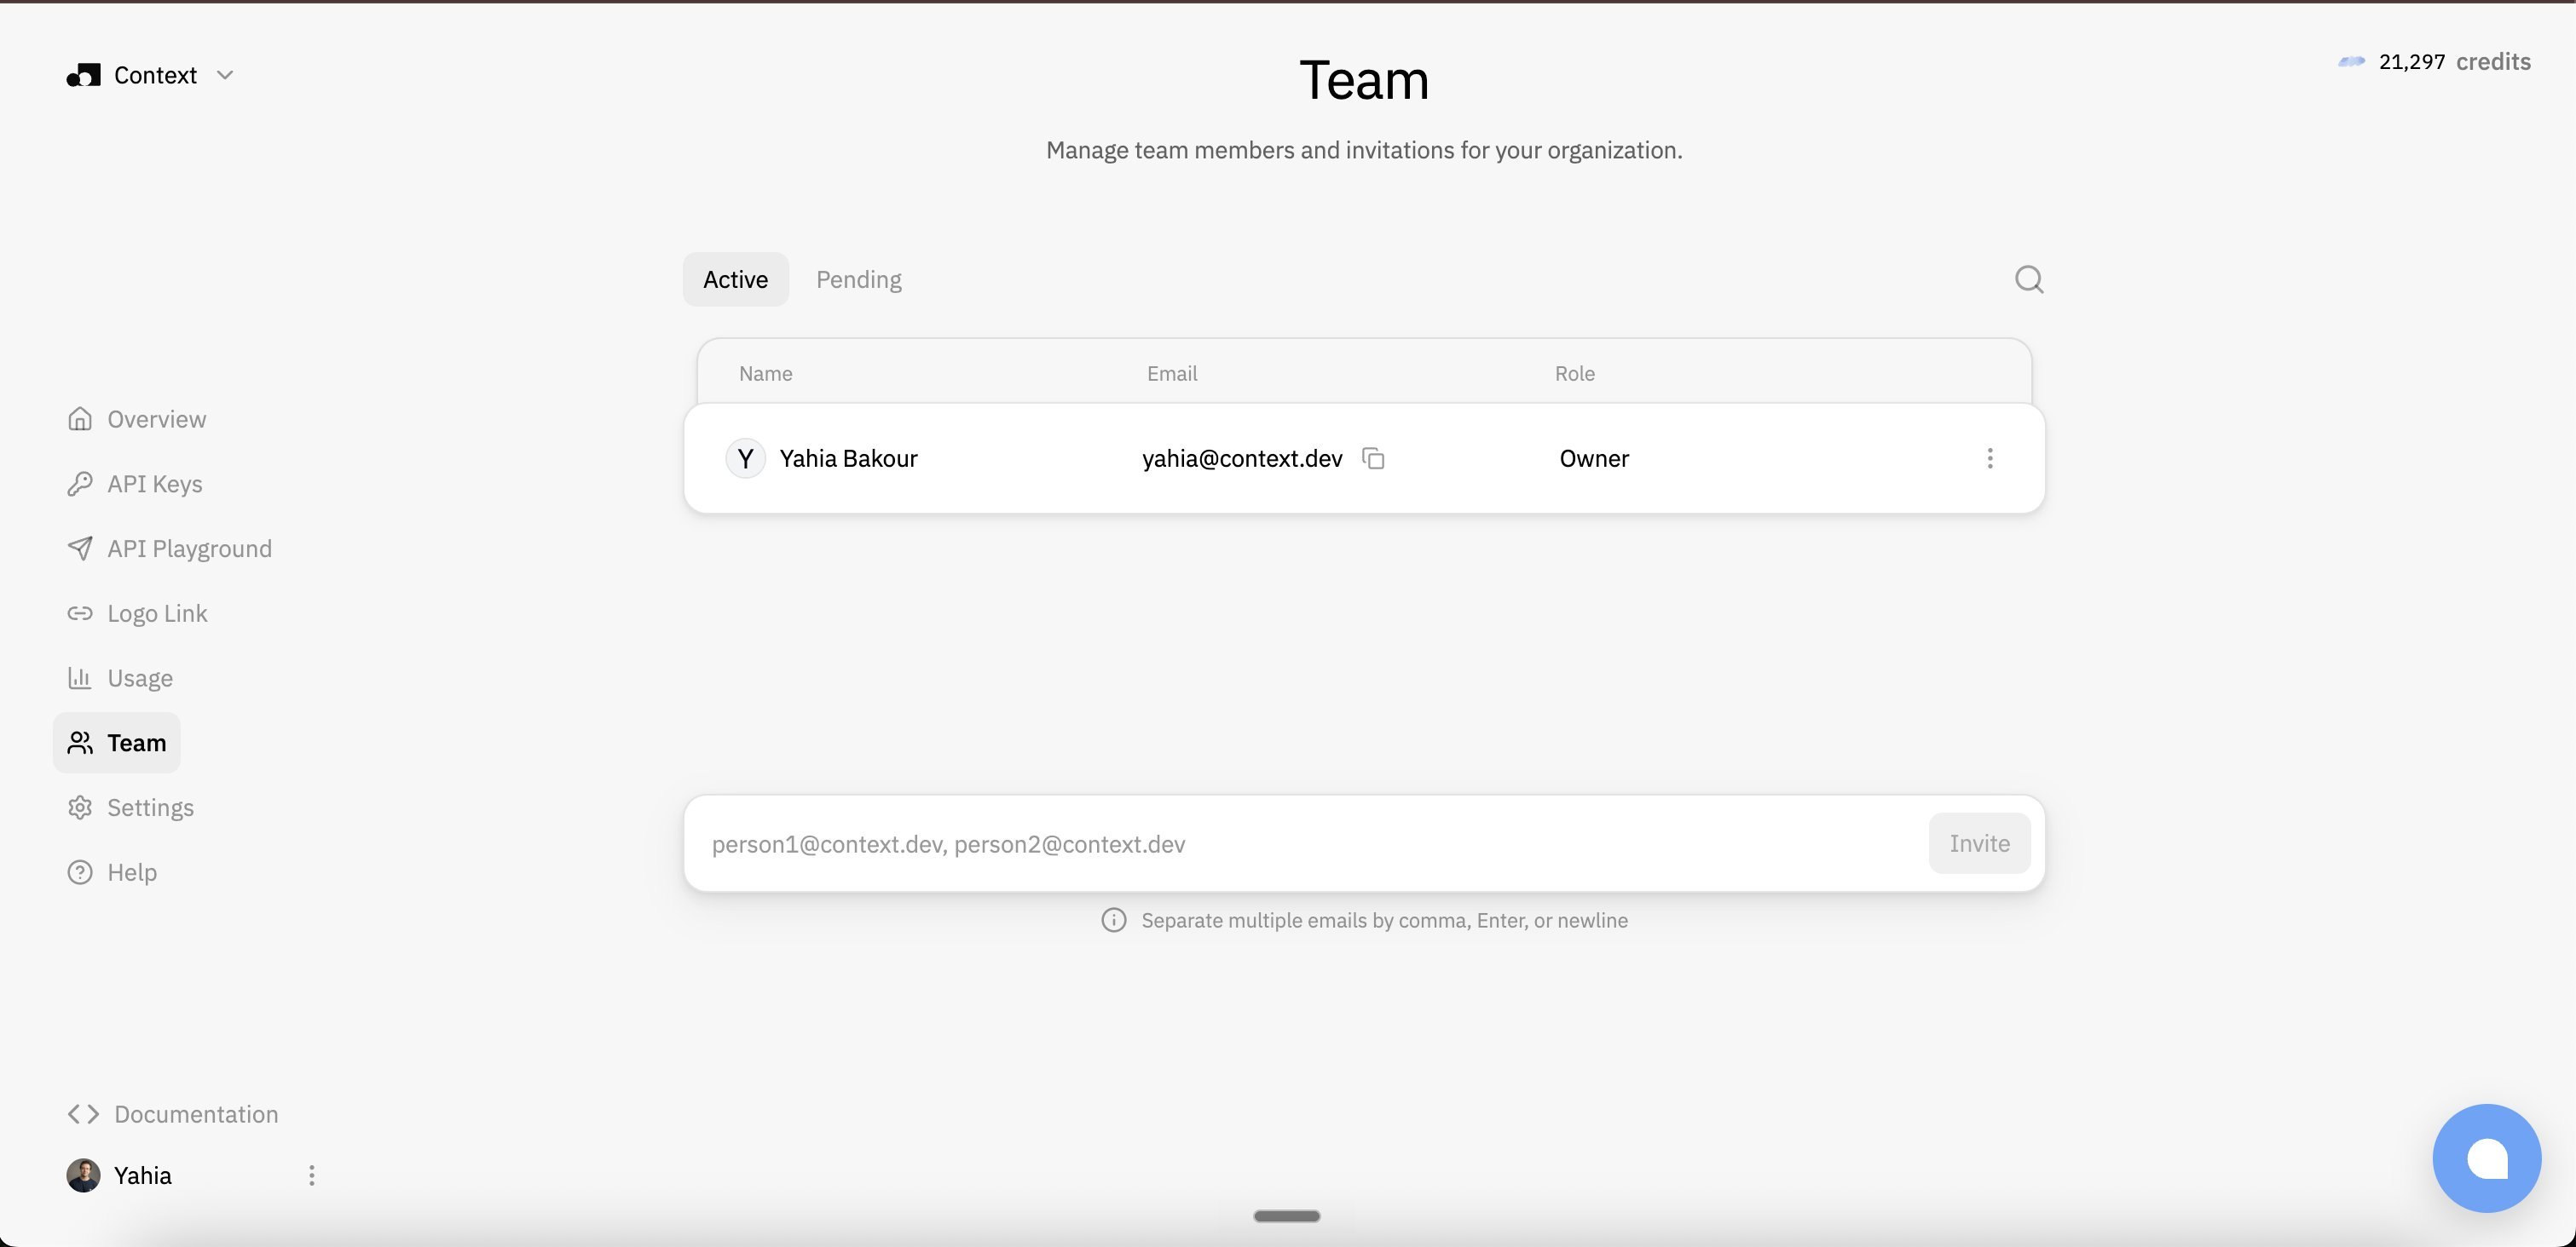The width and height of the screenshot is (2576, 1247).
Task: Click the Email column header
Action: pyautogui.click(x=1172, y=374)
